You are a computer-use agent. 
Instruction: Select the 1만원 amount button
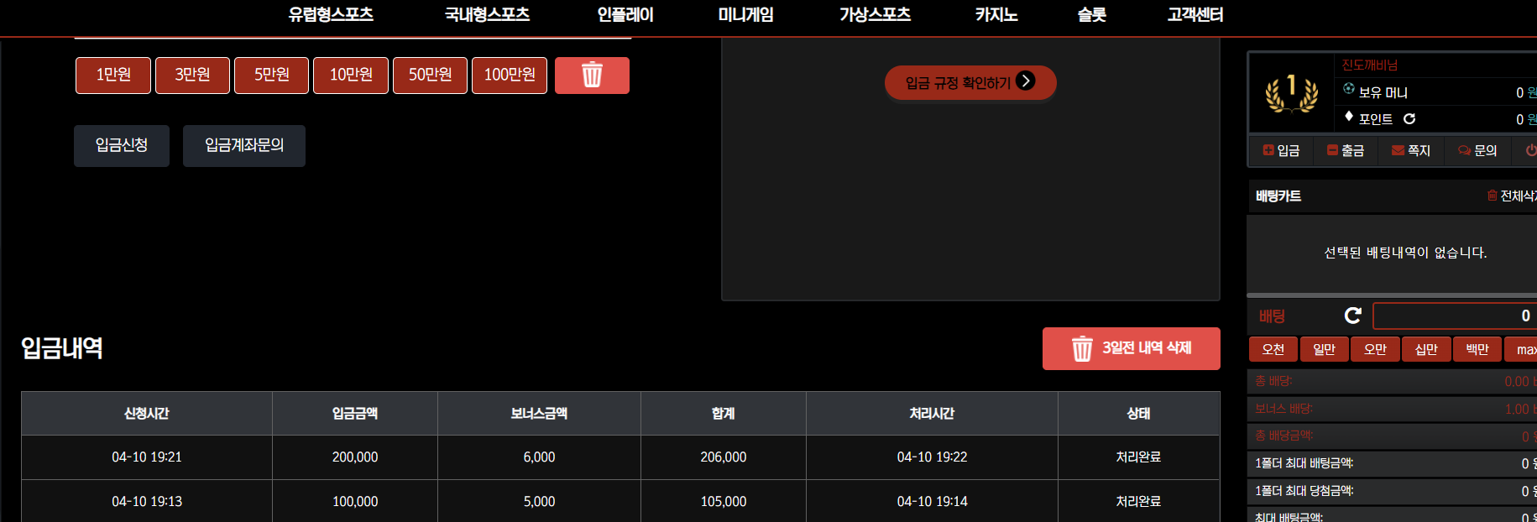[x=113, y=76]
